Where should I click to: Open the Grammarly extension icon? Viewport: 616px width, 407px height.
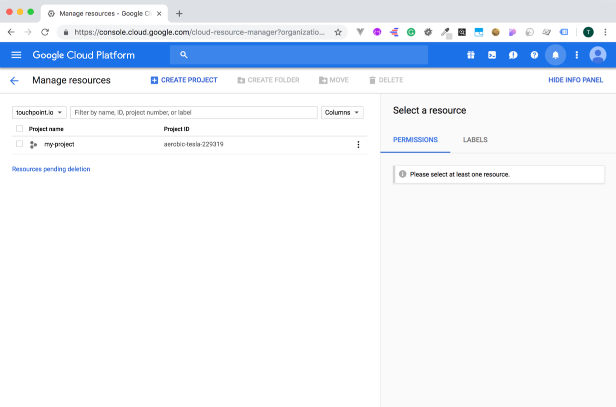(x=411, y=32)
